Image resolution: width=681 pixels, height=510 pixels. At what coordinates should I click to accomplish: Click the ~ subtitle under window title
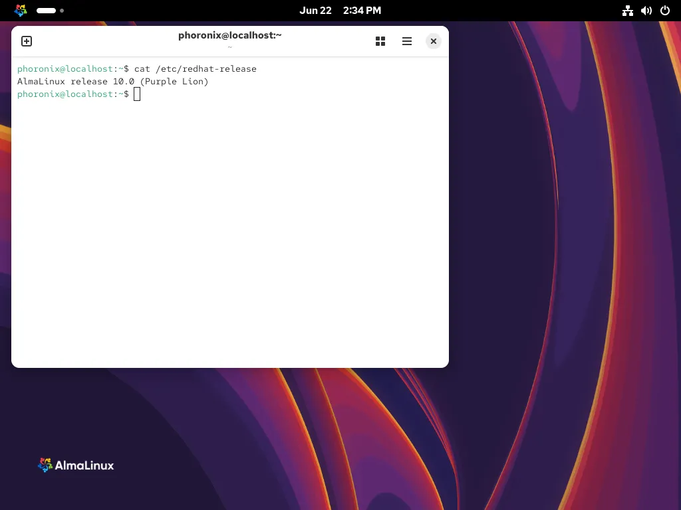point(229,47)
